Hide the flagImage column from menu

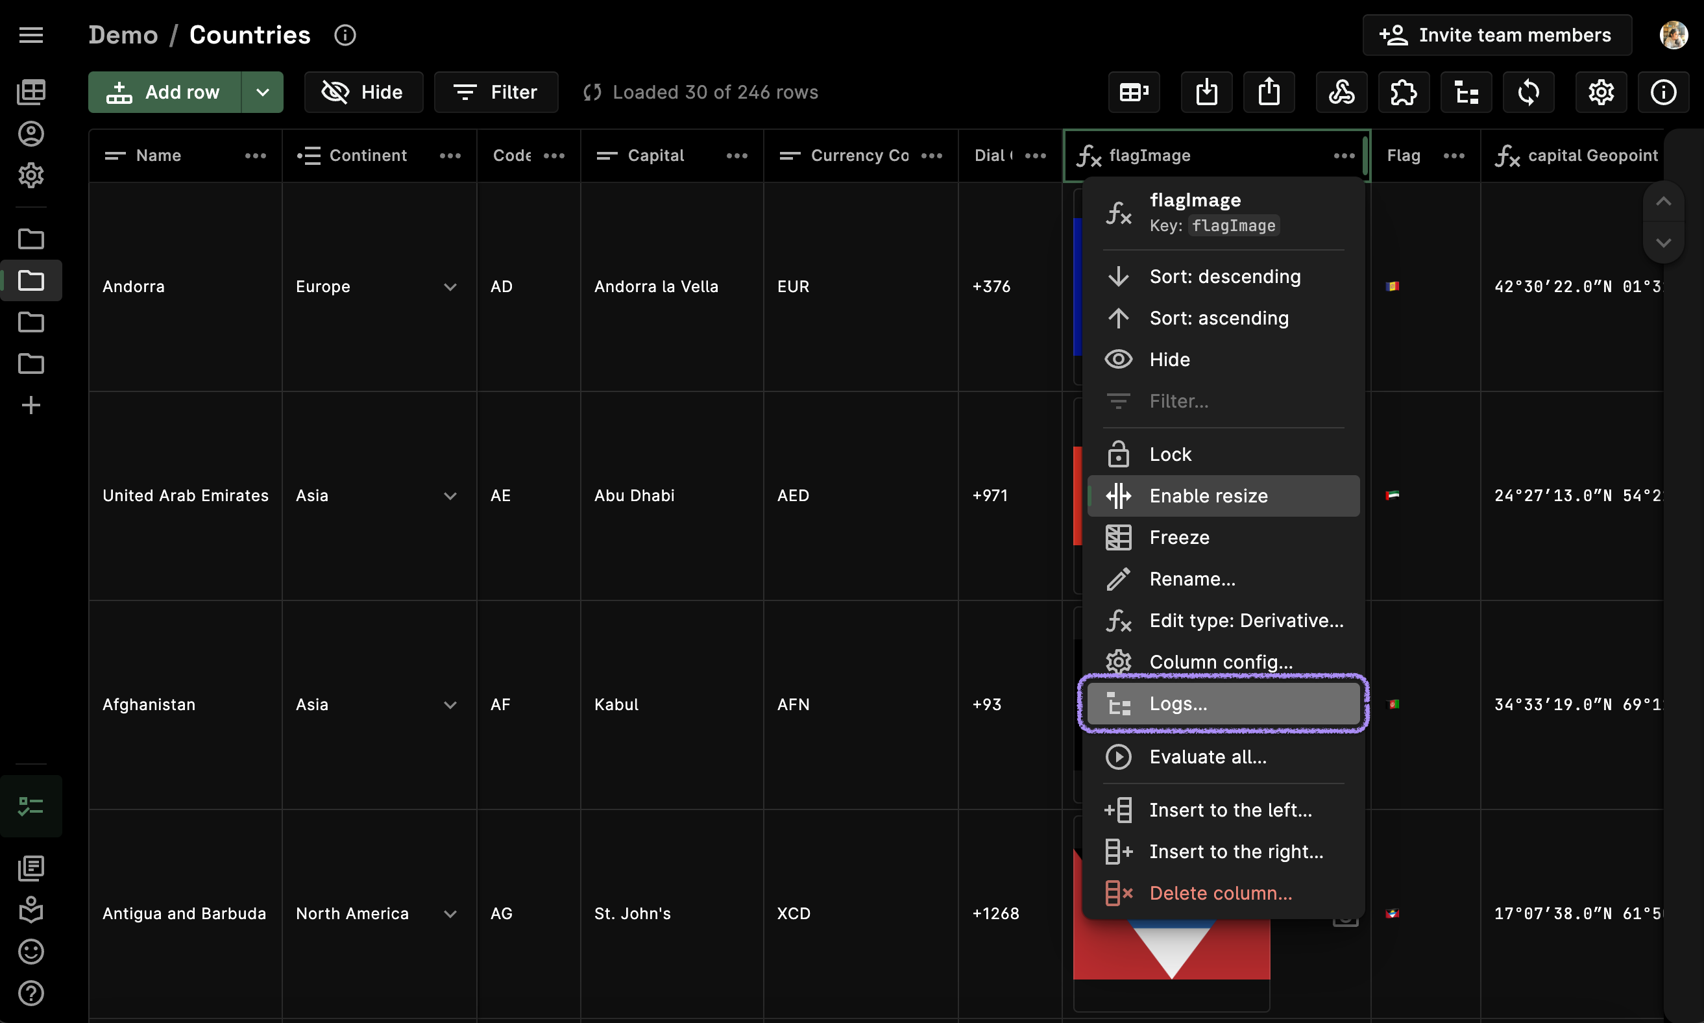point(1169,359)
